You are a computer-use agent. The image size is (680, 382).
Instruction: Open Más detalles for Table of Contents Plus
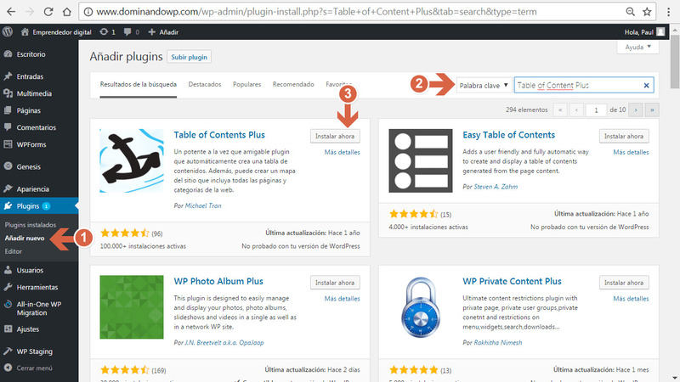click(x=342, y=152)
